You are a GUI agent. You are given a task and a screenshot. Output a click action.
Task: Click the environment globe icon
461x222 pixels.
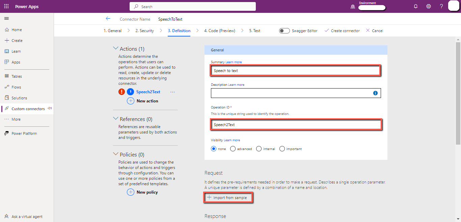pos(353,6)
